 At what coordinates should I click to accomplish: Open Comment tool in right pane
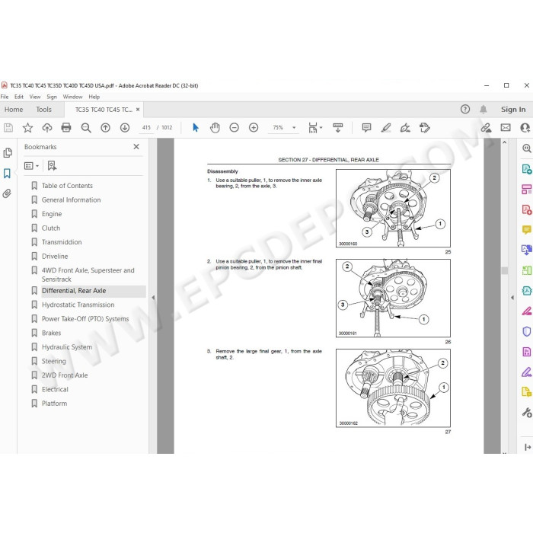(x=527, y=230)
